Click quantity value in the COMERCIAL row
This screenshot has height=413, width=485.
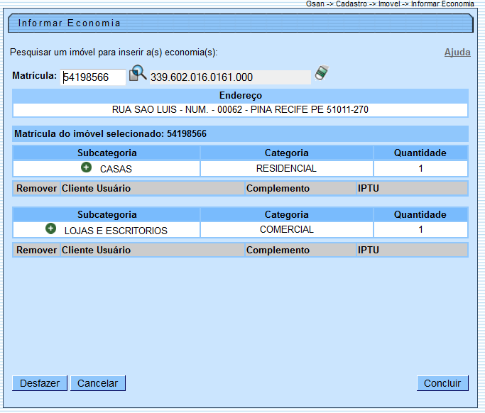pyautogui.click(x=420, y=230)
